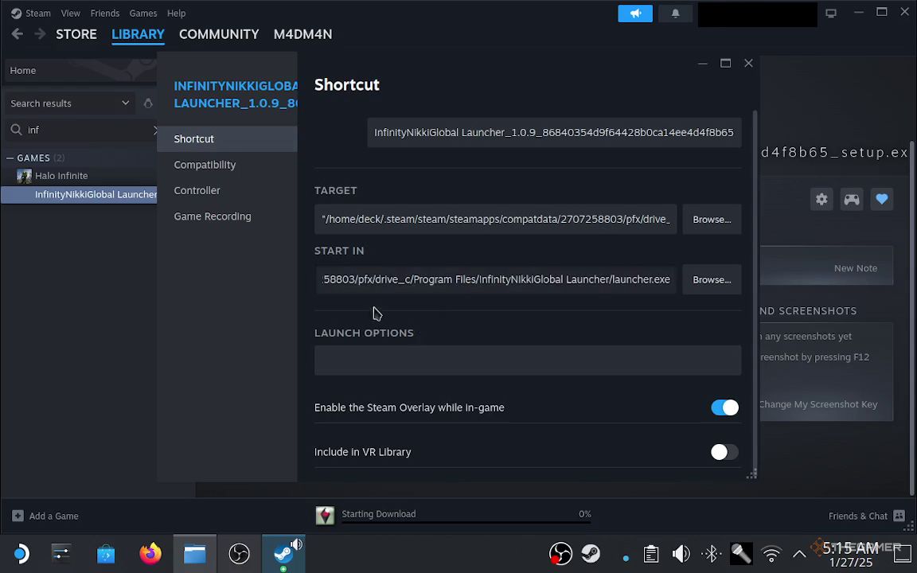
Task: Open Friends & Chat icon
Action: click(899, 516)
